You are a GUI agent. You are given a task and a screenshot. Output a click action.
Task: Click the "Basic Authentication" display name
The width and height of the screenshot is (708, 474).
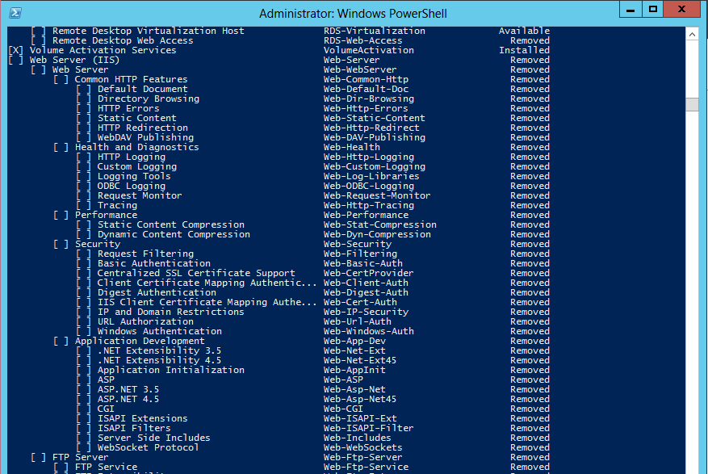tap(154, 263)
